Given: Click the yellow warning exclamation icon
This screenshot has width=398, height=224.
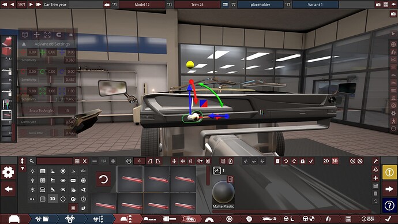Looking at the screenshot, I should click(389, 172).
